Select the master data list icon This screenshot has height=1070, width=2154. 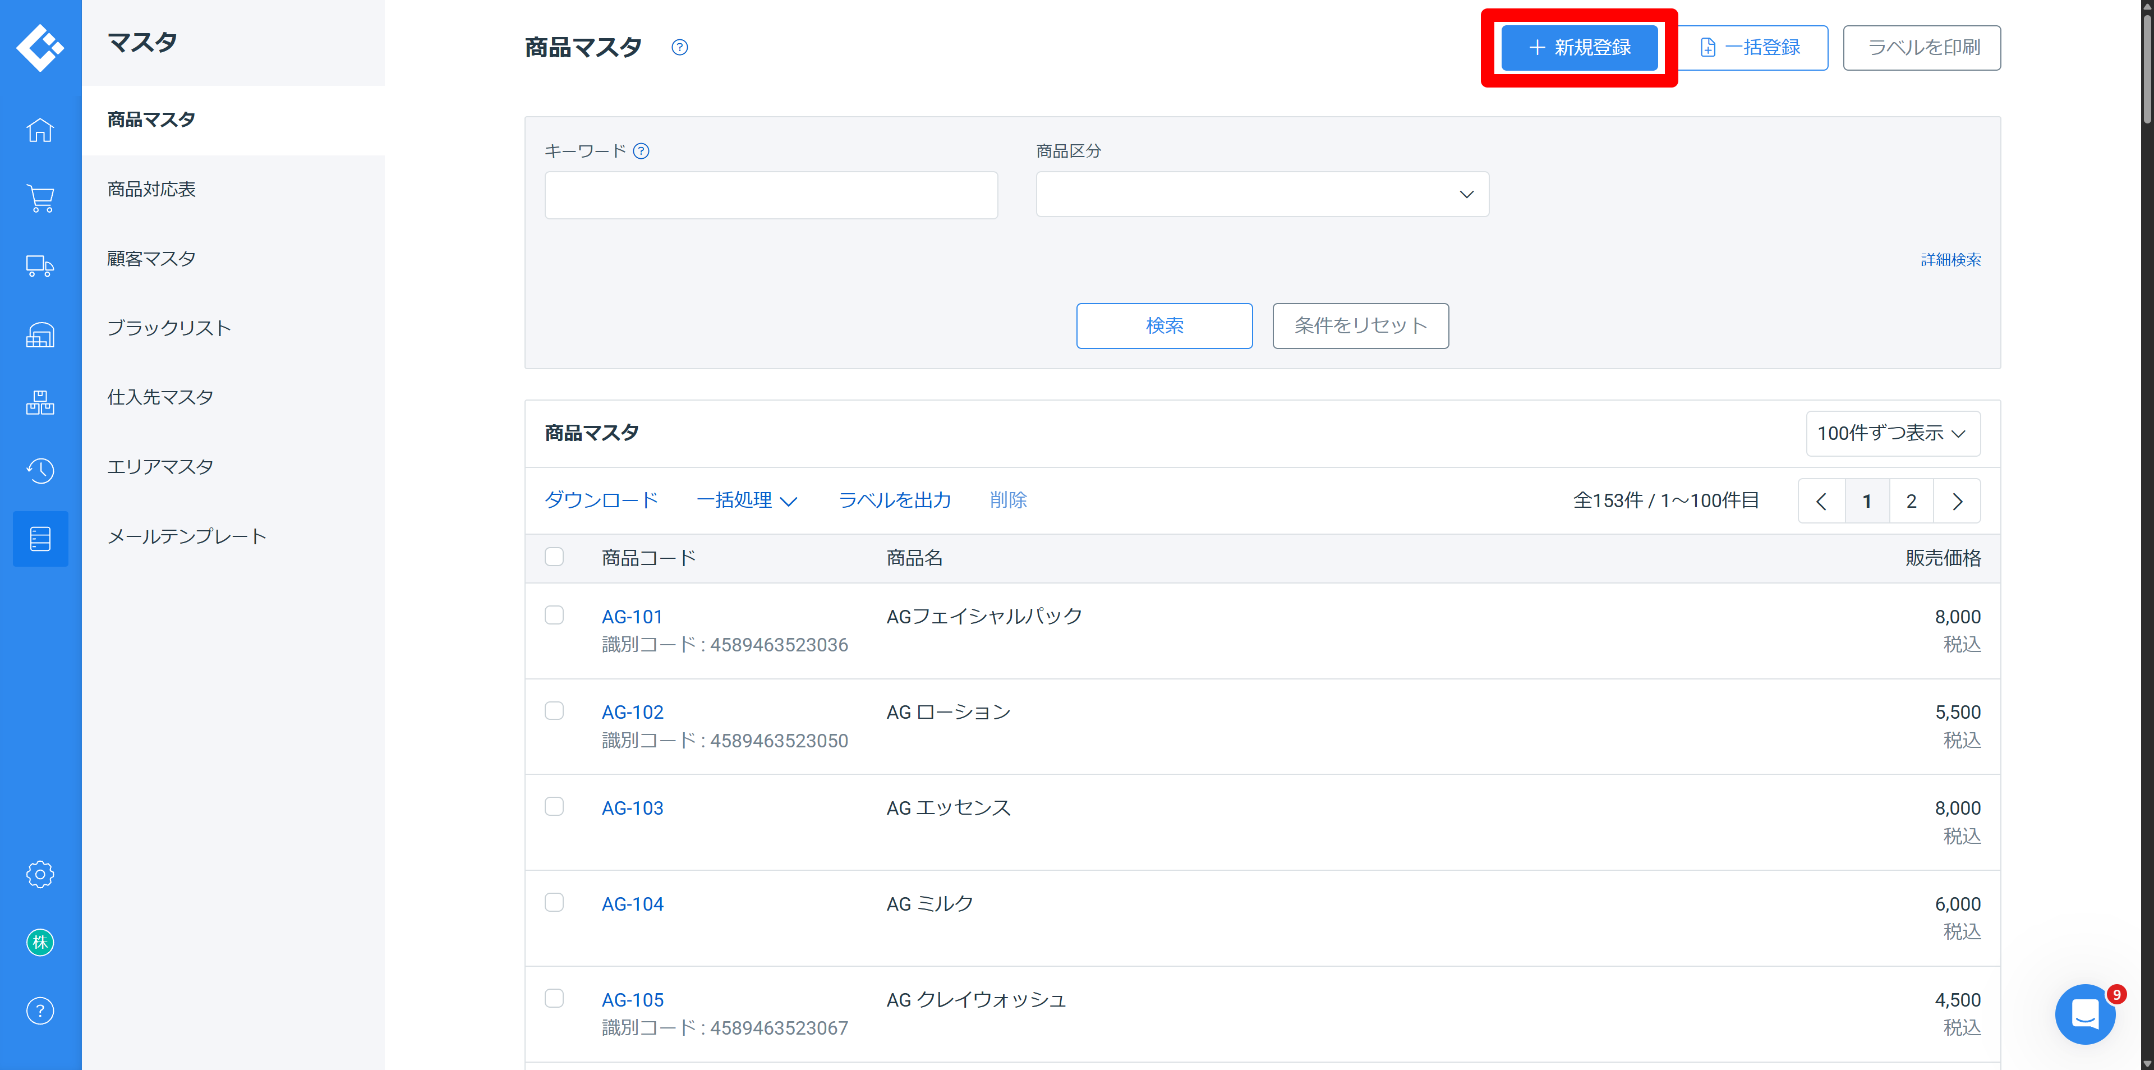point(40,539)
